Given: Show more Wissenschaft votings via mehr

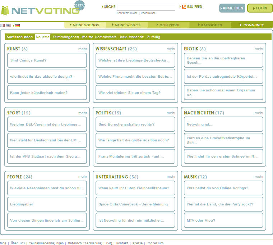Looking at the screenshot, I should point(171,49).
